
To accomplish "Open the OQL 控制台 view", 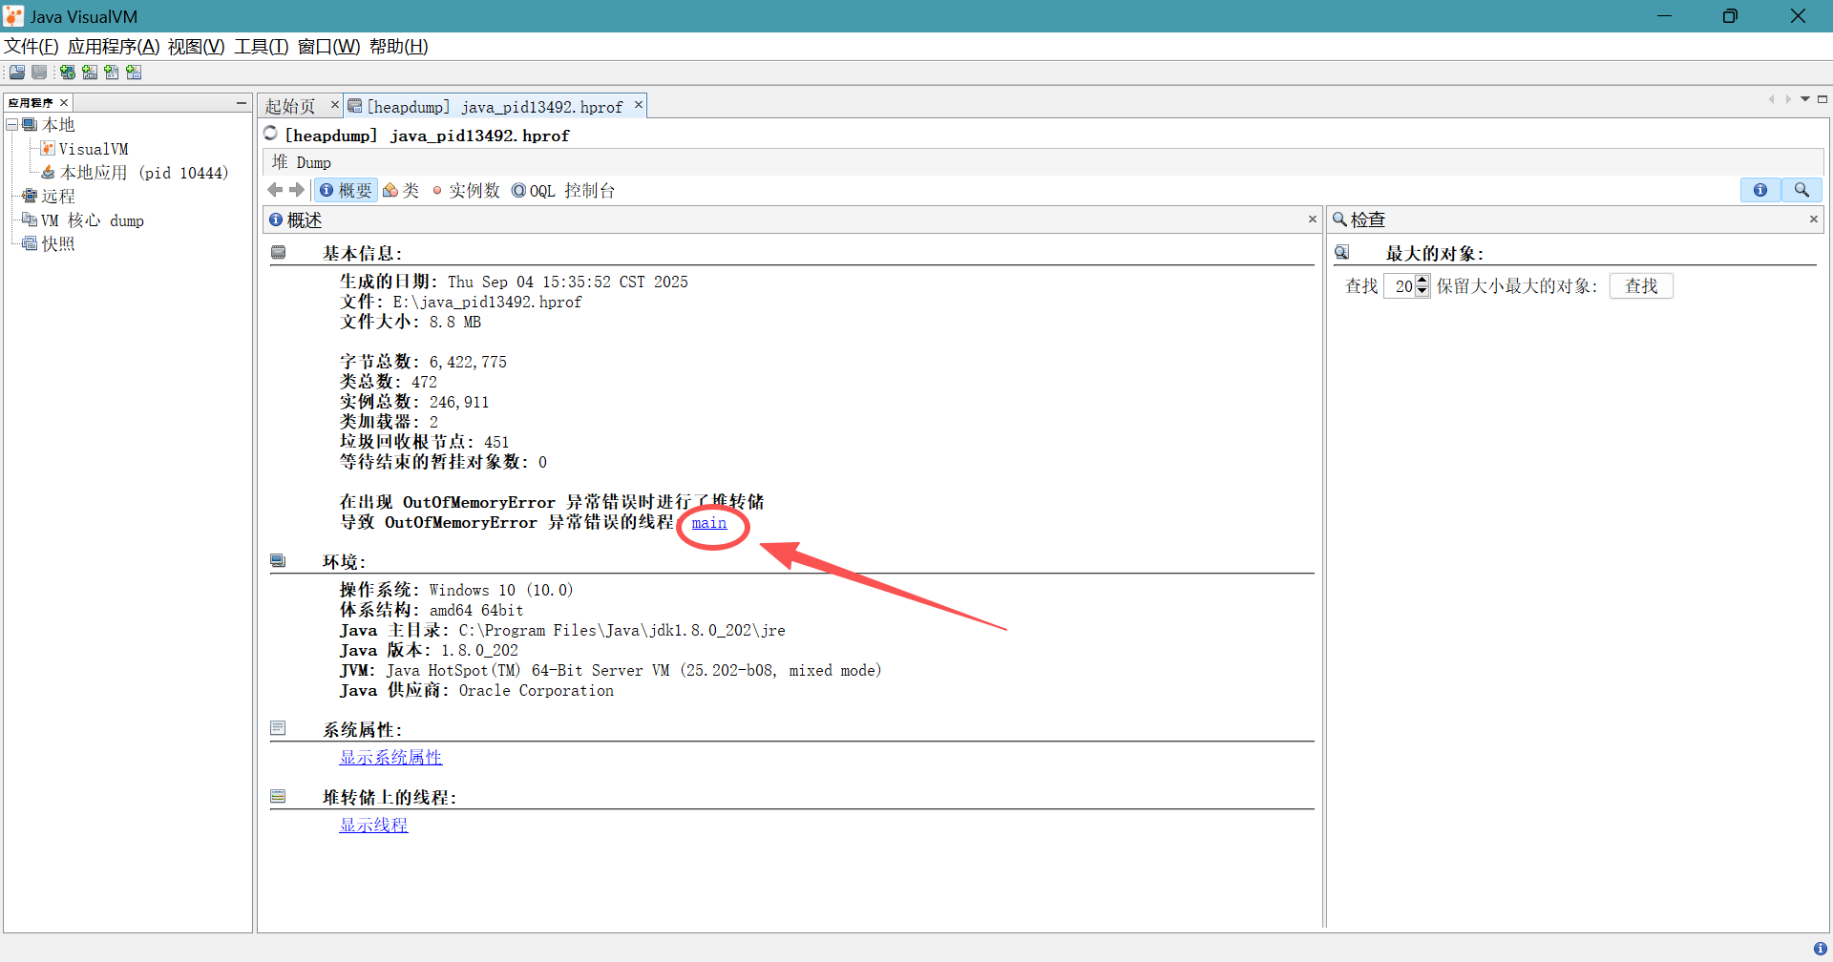I will point(563,190).
